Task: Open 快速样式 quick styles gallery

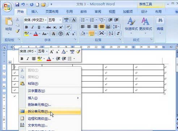Action: 131,26
